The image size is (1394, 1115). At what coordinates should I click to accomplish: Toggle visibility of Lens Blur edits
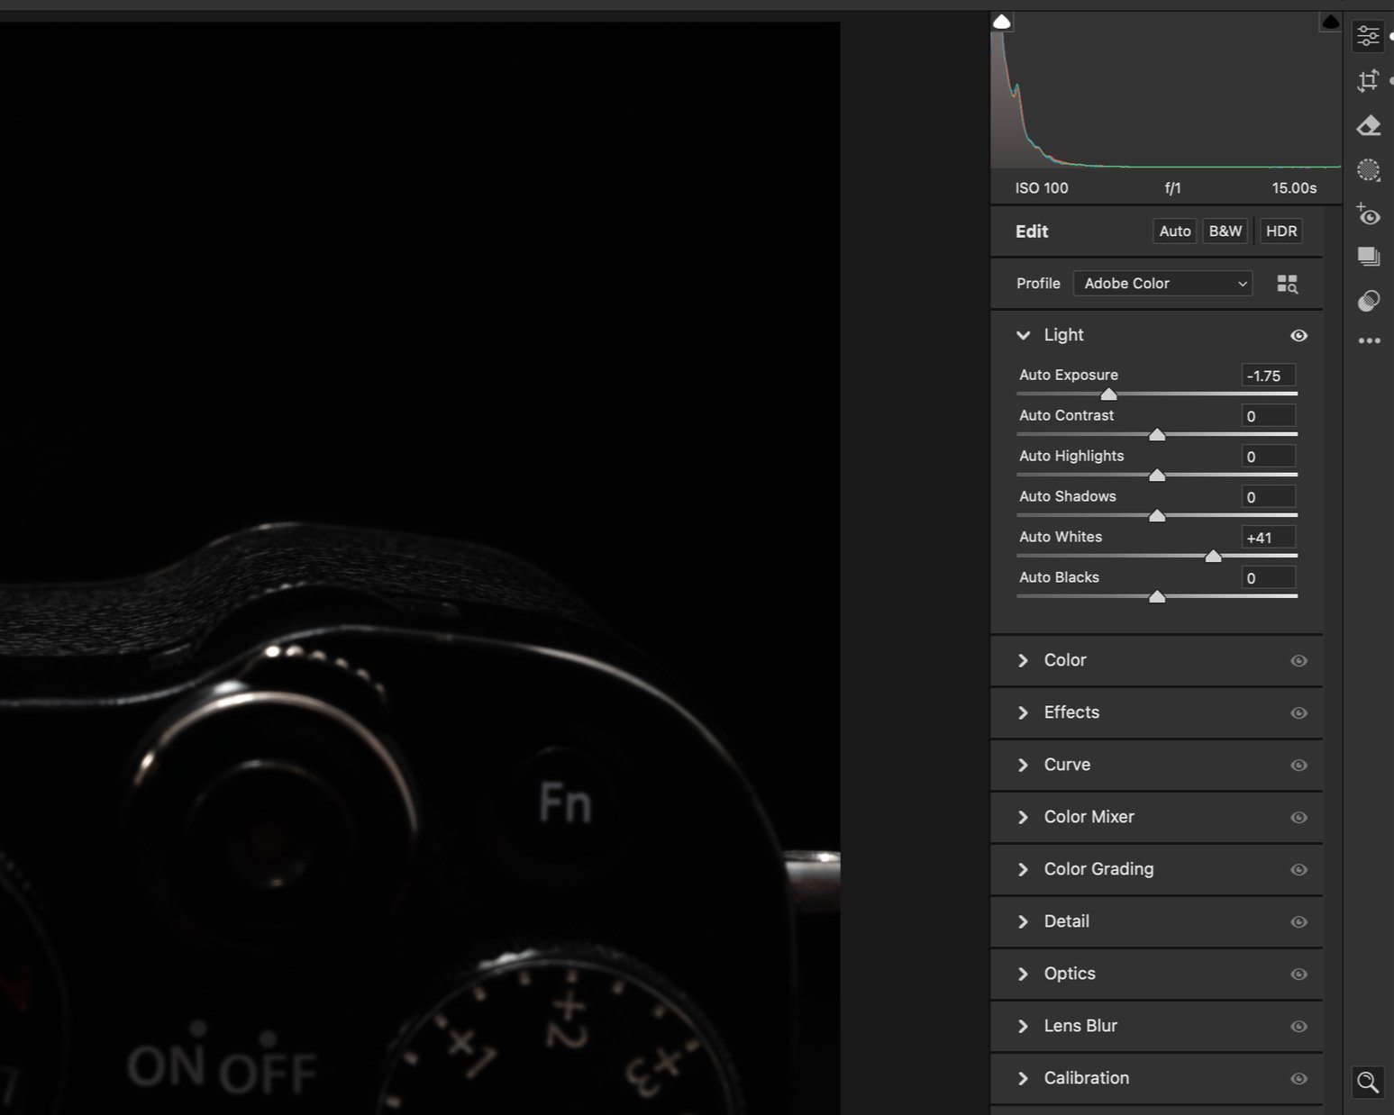coord(1298,1026)
